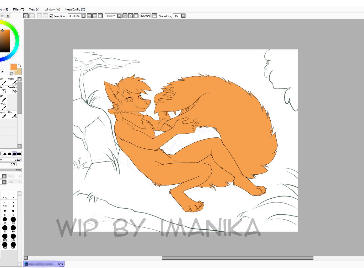Choose the flat-top rounded brush edge shape
The image size is (364, 268).
coord(14,154)
